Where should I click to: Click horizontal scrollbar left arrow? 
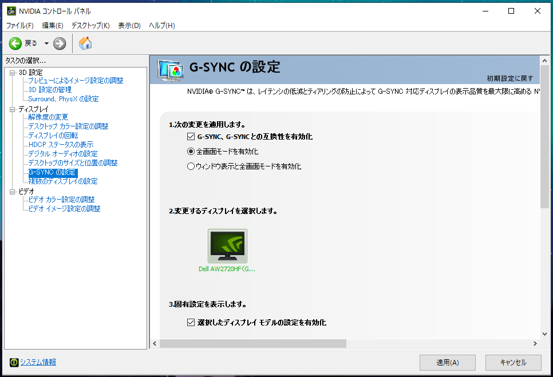[155, 343]
